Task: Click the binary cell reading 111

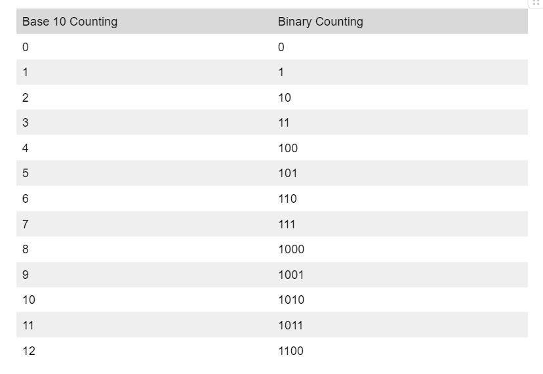Action: pos(287,224)
